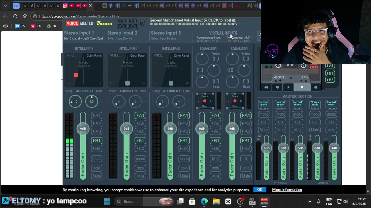Mute master bus A3
This screenshot has height=208, width=371.
pos(297,130)
